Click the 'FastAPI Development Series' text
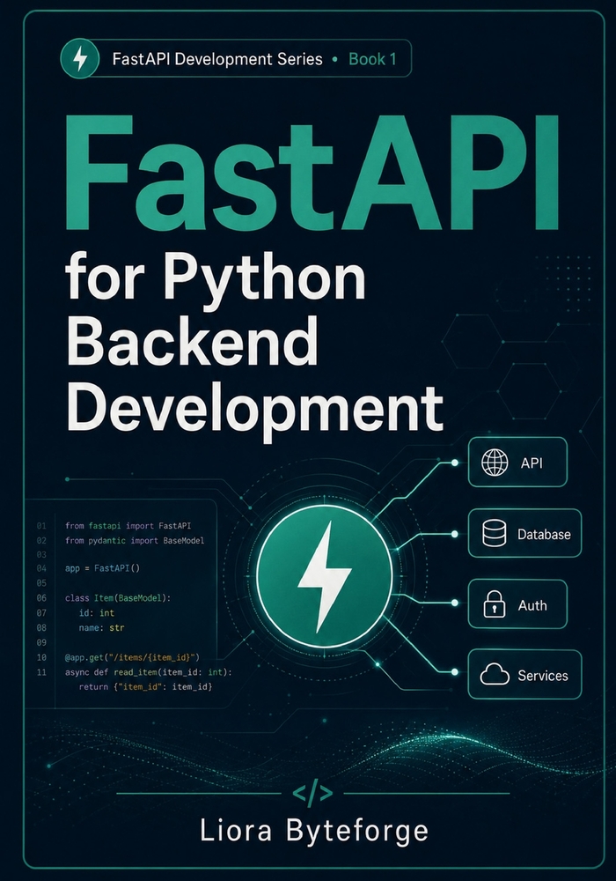The height and width of the screenshot is (881, 616). pyautogui.click(x=217, y=59)
